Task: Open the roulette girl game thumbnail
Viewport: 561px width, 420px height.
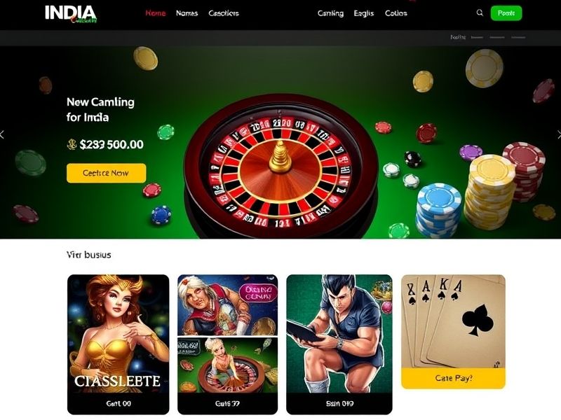Action: 227,365
